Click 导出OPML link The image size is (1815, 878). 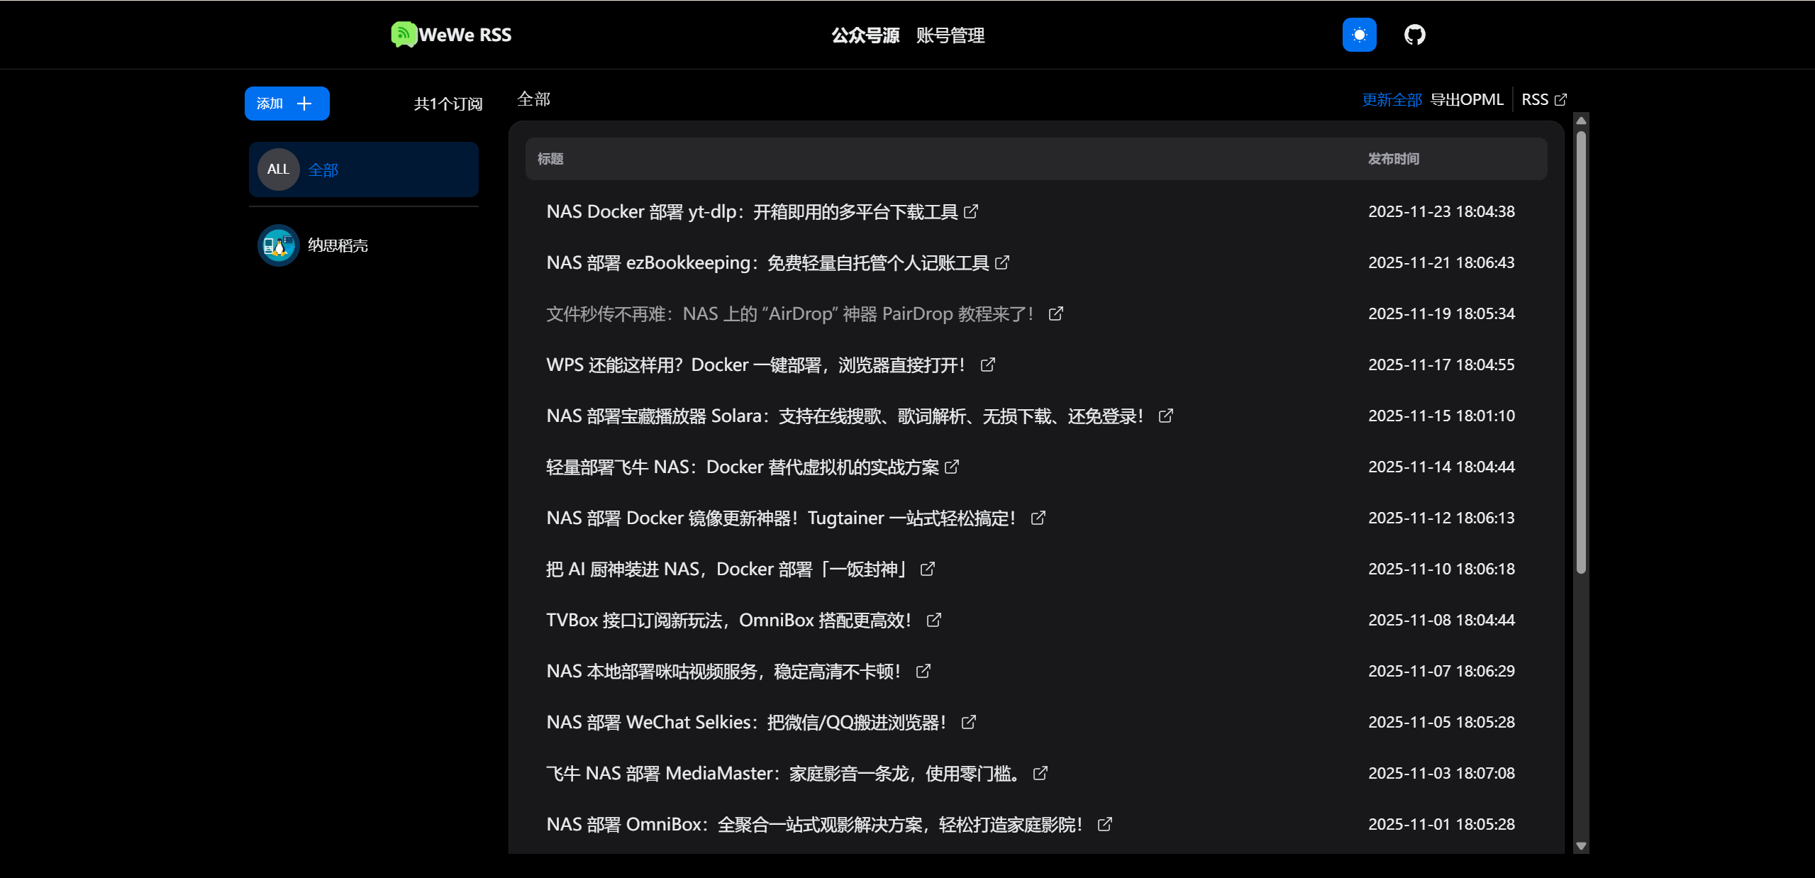pos(1466,100)
